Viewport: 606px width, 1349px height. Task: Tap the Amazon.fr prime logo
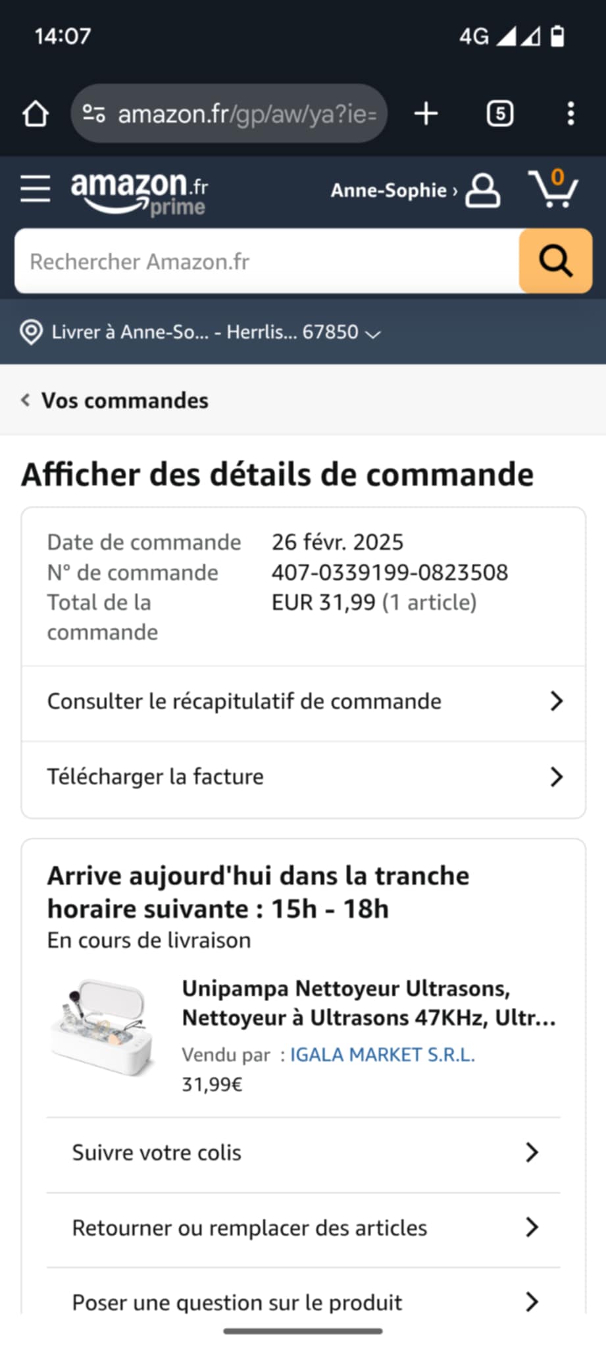point(139,193)
